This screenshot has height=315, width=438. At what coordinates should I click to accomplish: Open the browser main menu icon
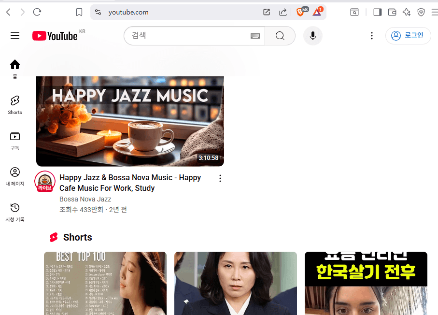(x=435, y=12)
